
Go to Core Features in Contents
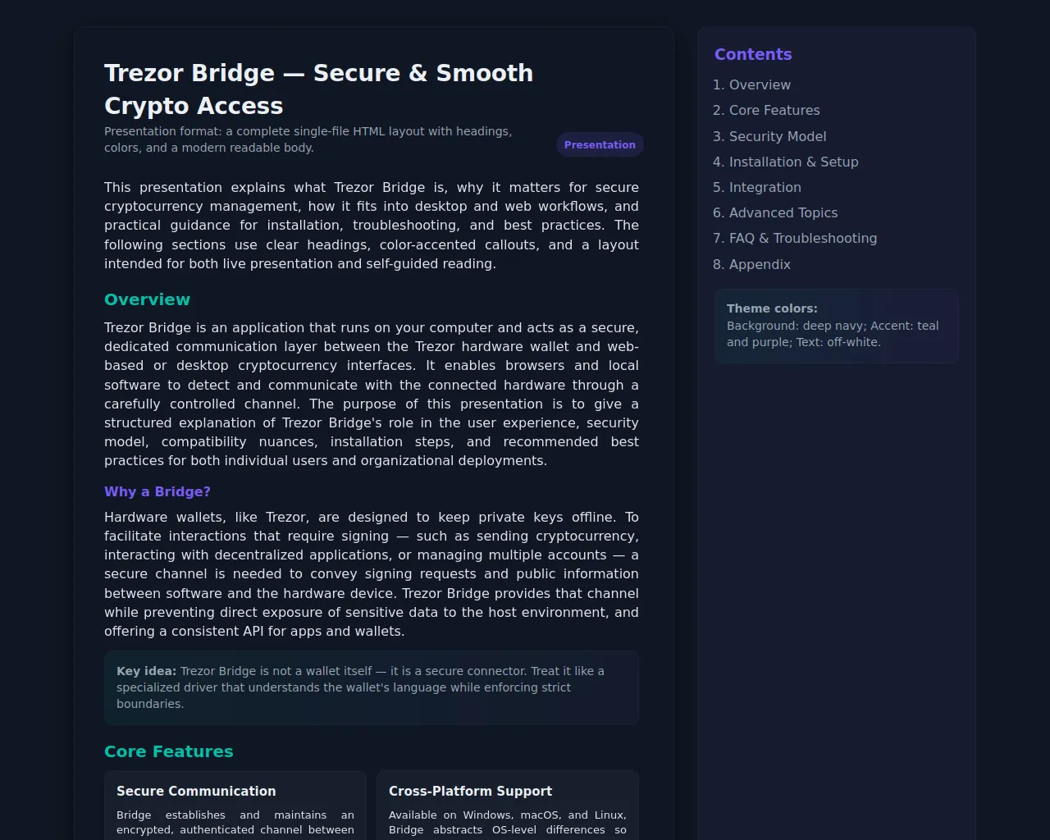point(774,110)
